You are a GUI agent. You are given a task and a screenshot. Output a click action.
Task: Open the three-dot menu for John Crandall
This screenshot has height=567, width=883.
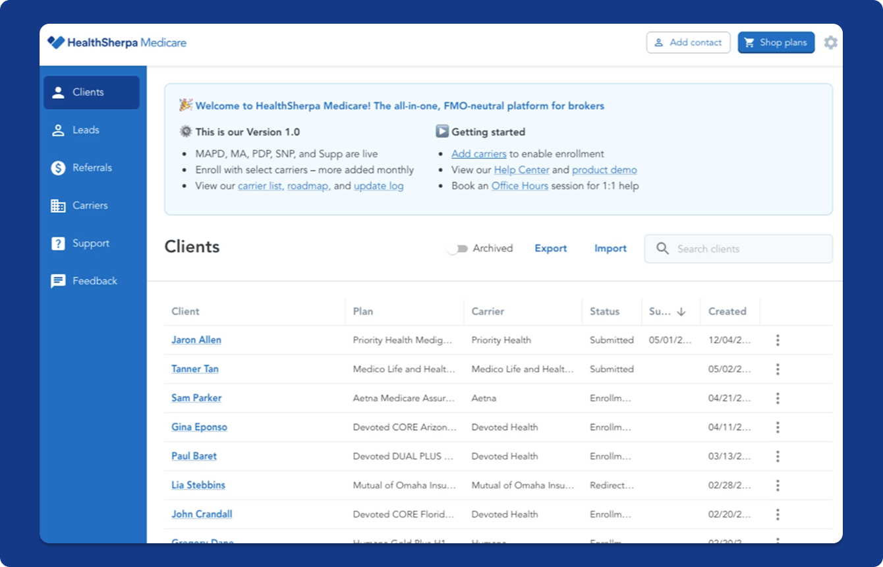point(778,514)
